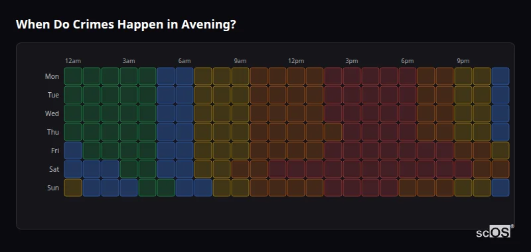
Task: Click the Thursday 11pm heatmap cell
Action: tap(500, 132)
